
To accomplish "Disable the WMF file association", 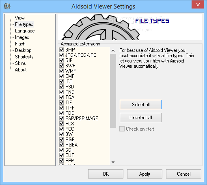I will pyautogui.click(x=62, y=71).
